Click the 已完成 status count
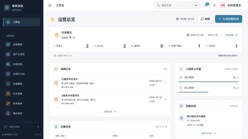Viewport: 248px width, 139px height. pyautogui.click(x=236, y=46)
